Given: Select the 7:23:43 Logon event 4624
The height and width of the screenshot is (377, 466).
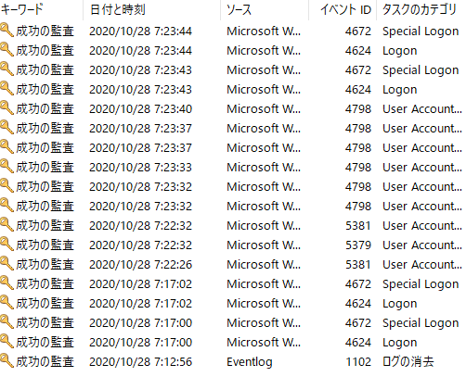Looking at the screenshot, I should [x=233, y=89].
